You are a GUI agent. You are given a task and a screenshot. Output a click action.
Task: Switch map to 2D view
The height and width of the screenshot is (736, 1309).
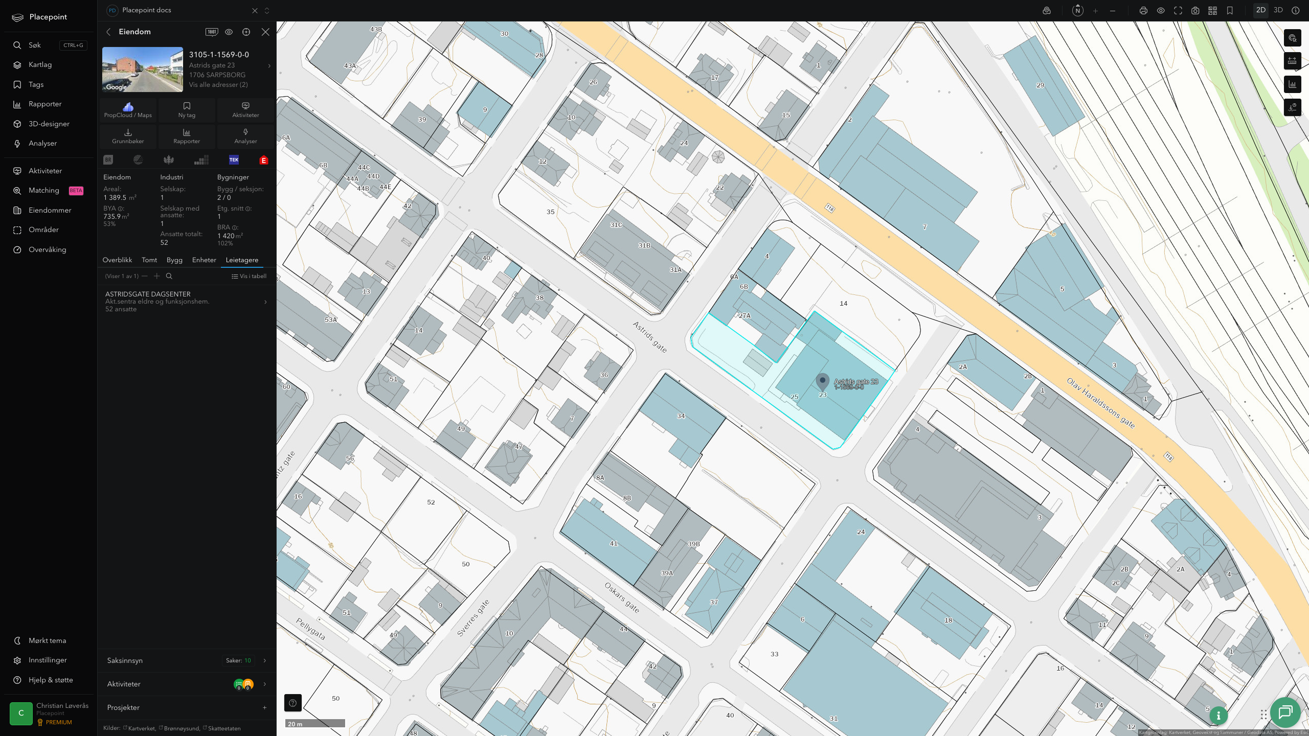coord(1261,10)
